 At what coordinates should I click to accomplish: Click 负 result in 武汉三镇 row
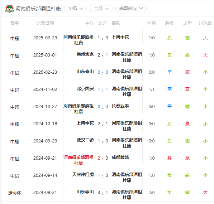click(x=169, y=141)
